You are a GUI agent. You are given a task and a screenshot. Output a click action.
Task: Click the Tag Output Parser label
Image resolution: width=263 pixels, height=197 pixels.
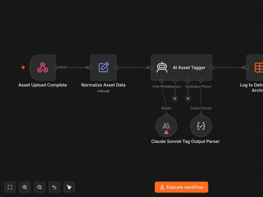(201, 141)
